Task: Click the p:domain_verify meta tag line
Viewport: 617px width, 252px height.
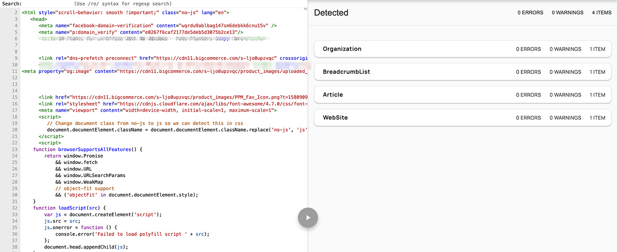Action: pos(141,32)
